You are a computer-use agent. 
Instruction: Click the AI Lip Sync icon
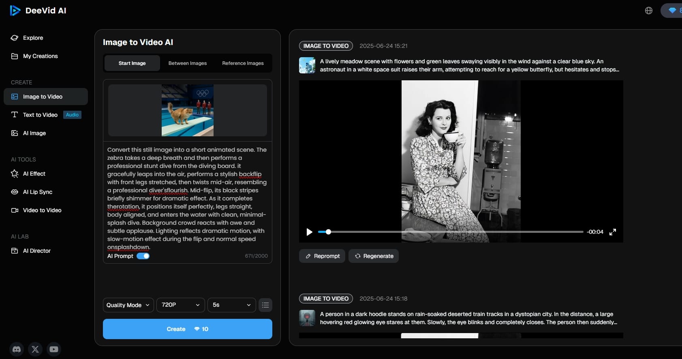click(15, 192)
